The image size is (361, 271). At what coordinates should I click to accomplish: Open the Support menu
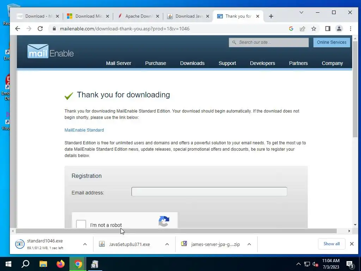coord(227,63)
